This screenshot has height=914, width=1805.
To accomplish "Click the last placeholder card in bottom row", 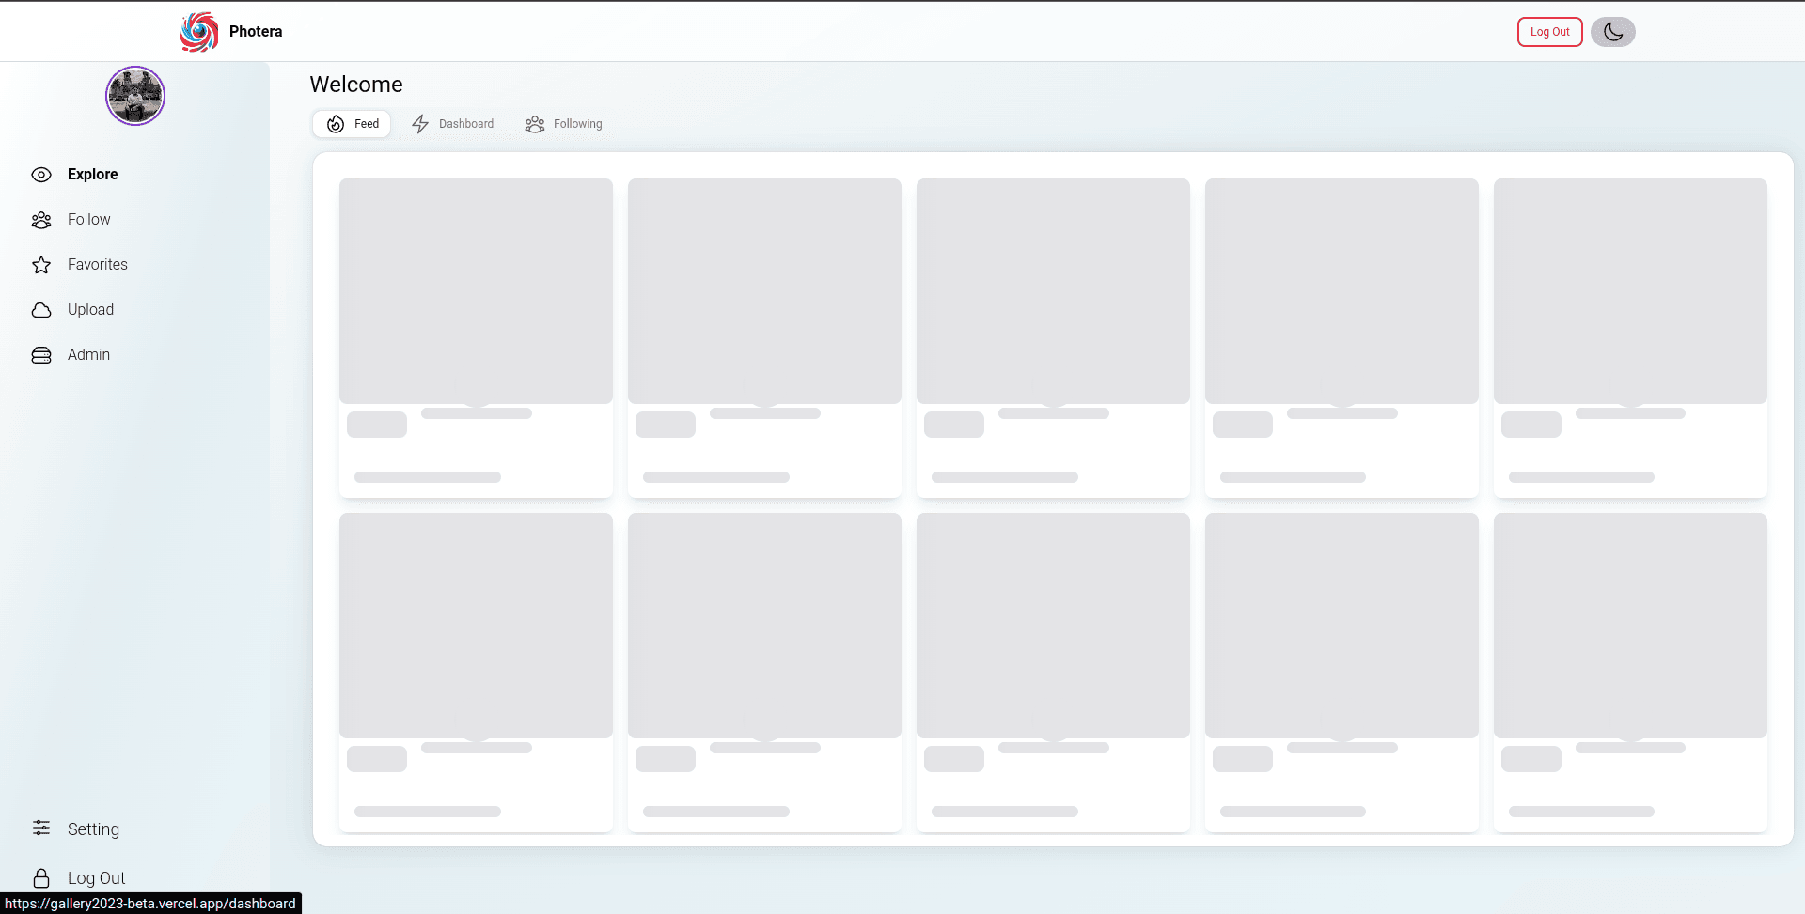I will (x=1629, y=672).
